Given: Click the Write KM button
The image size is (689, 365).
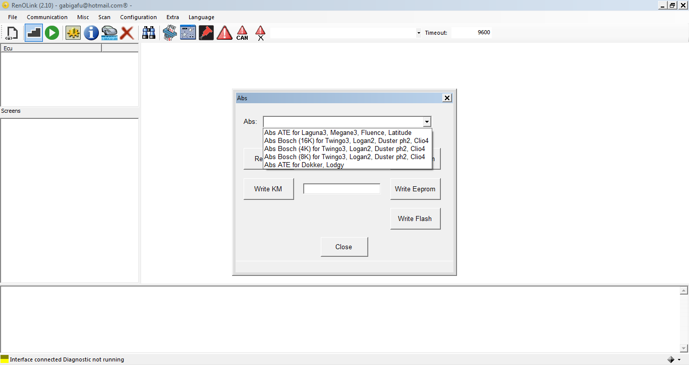Looking at the screenshot, I should coord(268,189).
